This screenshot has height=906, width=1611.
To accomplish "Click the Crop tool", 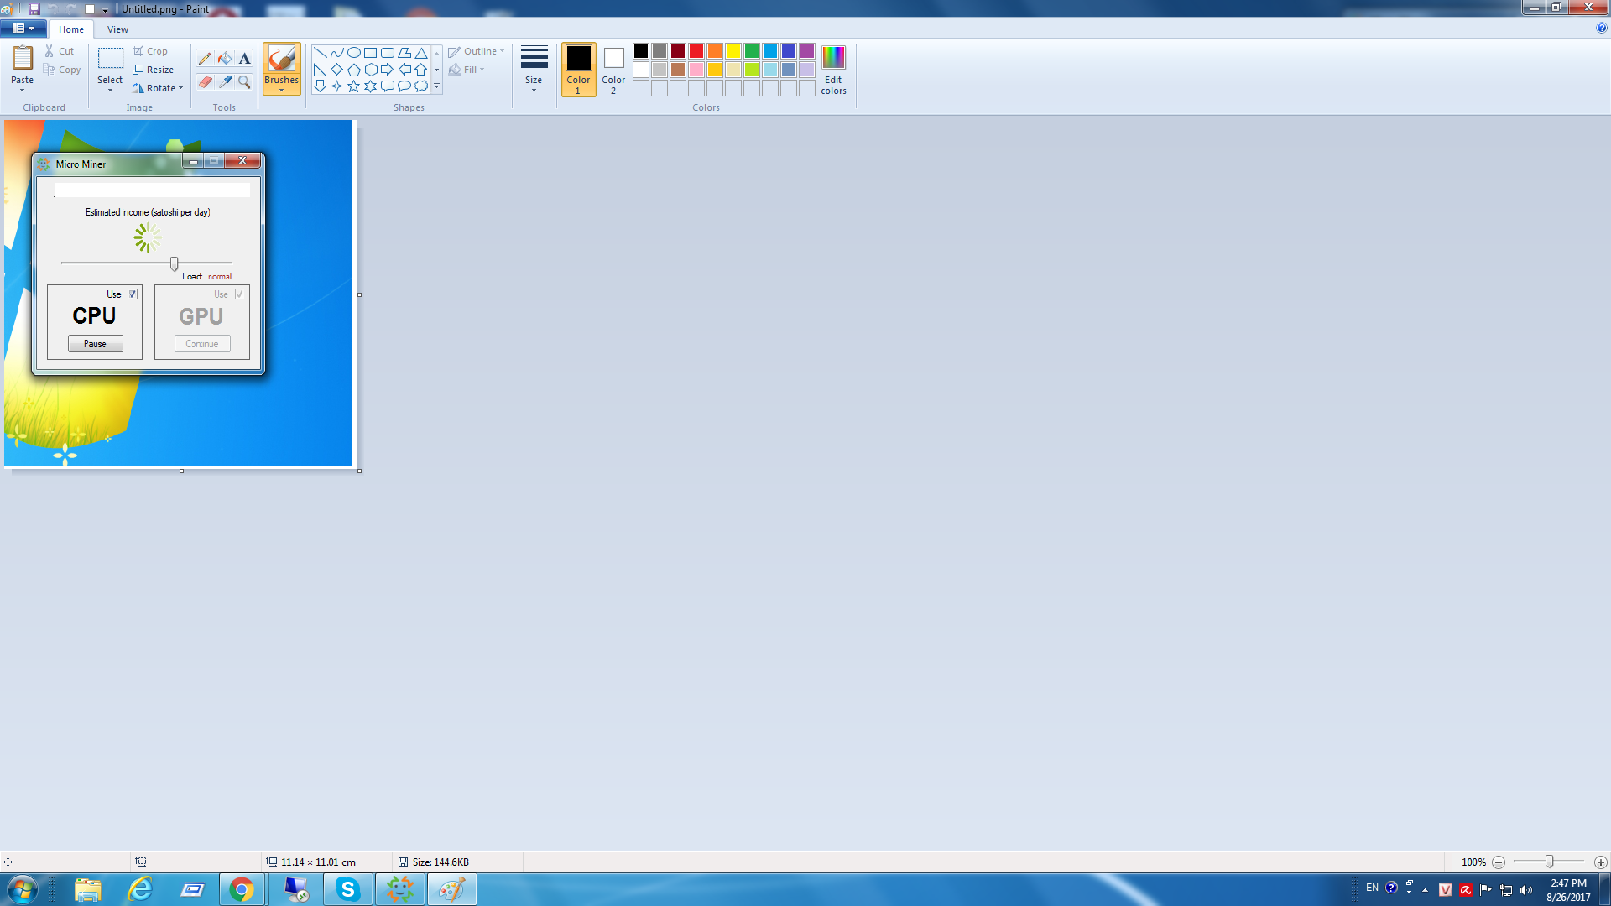I will pyautogui.click(x=151, y=51).
